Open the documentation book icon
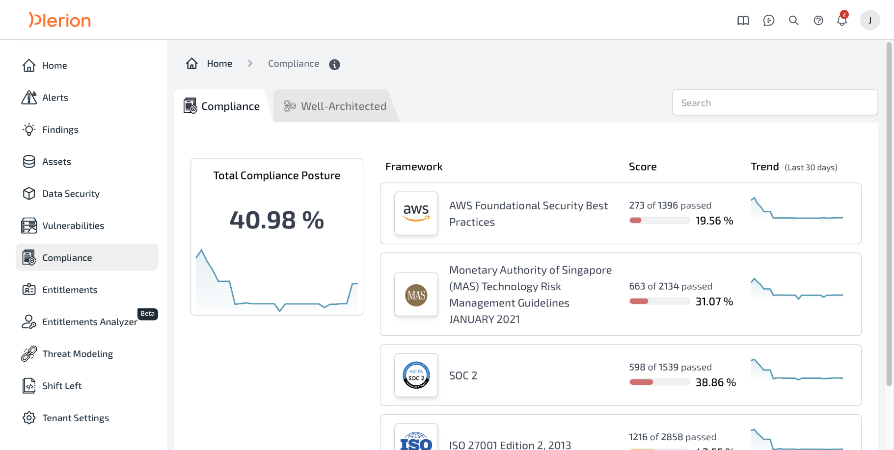The image size is (894, 450). [x=743, y=21]
